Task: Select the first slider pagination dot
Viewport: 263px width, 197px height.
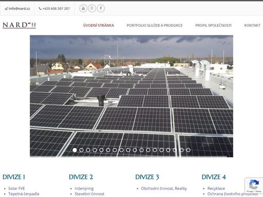Action: pos(74,150)
